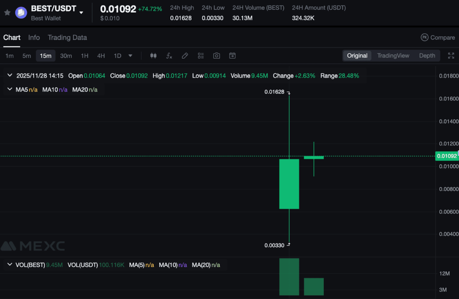This screenshot has width=459, height=299.
Task: Switch chart view to Original
Action: (x=357, y=56)
